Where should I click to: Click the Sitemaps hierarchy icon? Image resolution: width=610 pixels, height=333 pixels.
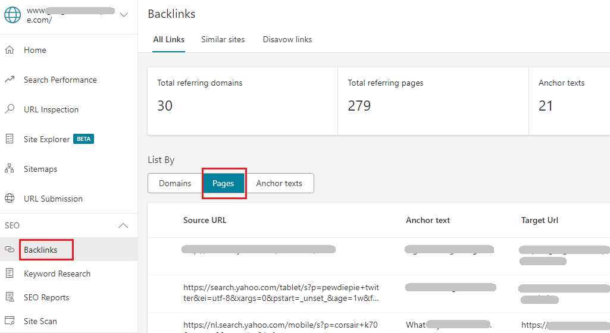click(x=10, y=169)
